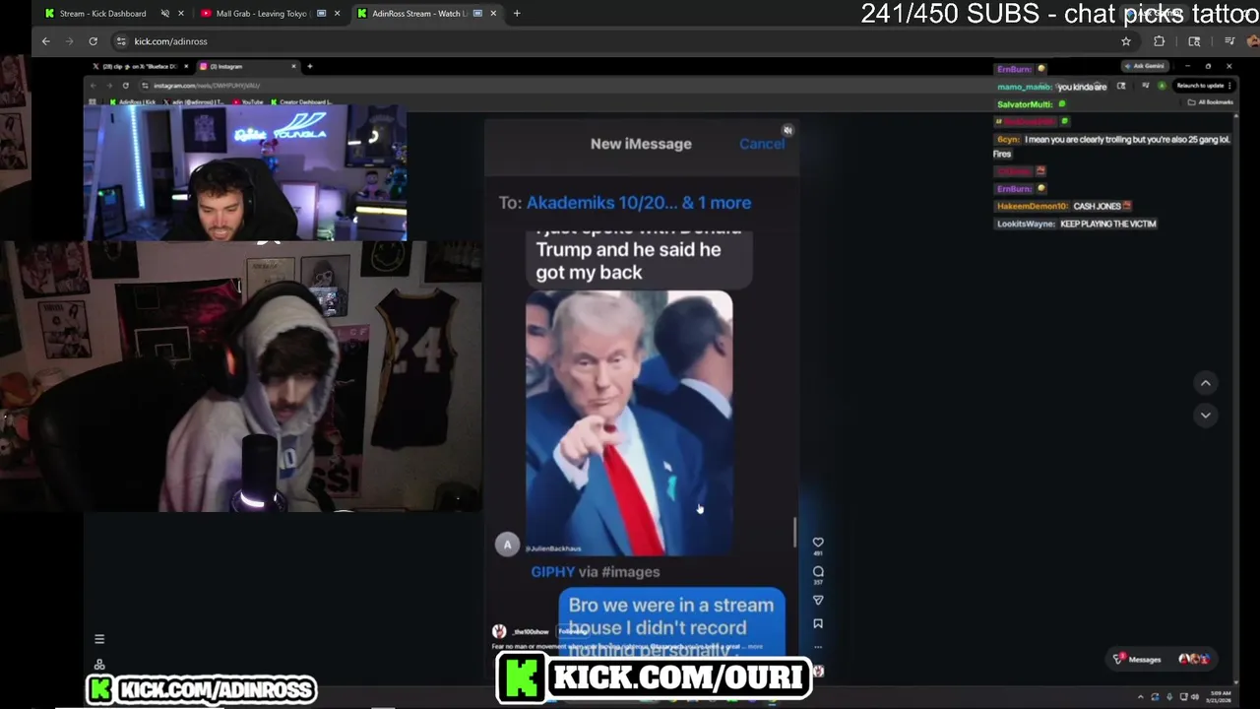Tap Cancel in New iMessage
1260x709 pixels.
pyautogui.click(x=762, y=144)
